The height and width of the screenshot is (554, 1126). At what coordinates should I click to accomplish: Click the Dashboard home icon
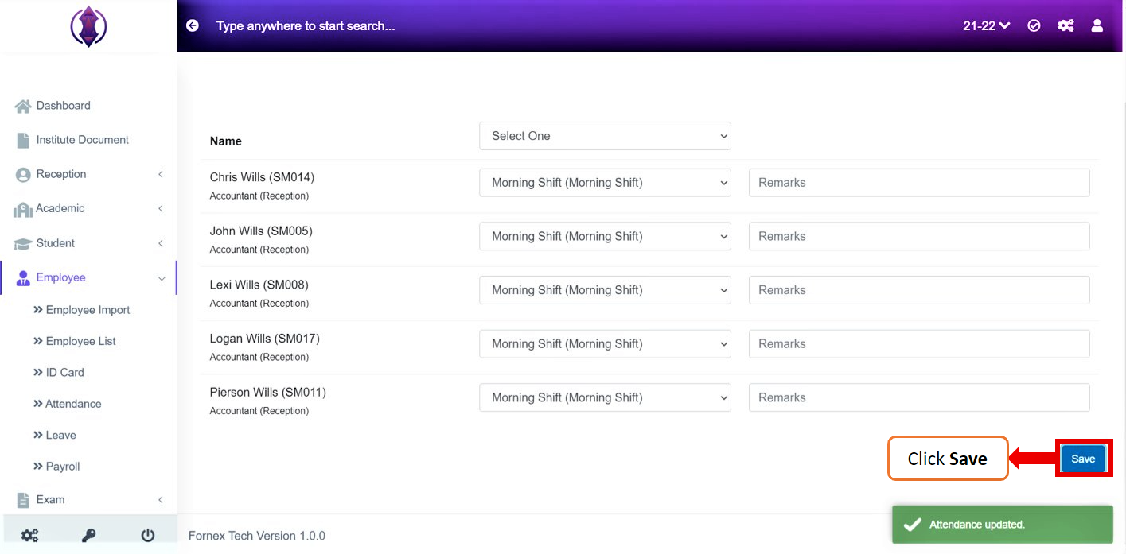(23, 106)
